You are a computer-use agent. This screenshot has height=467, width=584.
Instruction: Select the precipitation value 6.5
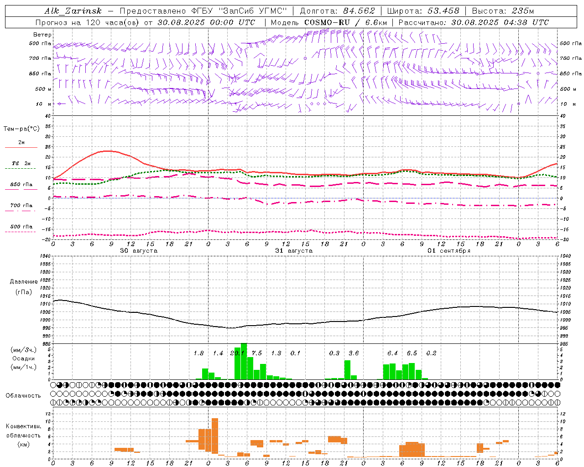[x=412, y=353]
